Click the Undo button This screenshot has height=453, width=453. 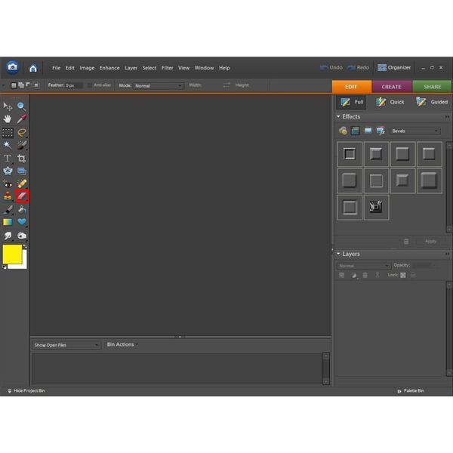[331, 68]
